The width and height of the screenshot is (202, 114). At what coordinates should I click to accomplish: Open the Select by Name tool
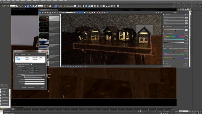(x=20, y=6)
